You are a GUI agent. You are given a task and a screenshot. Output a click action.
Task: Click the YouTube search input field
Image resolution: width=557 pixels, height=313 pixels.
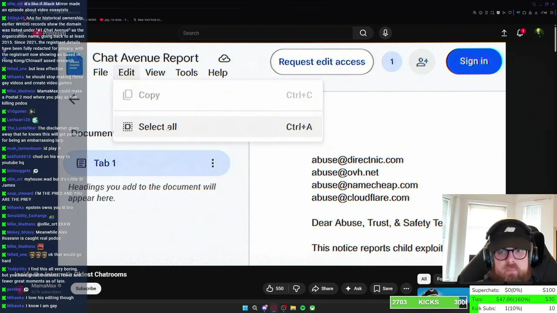pyautogui.click(x=265, y=33)
